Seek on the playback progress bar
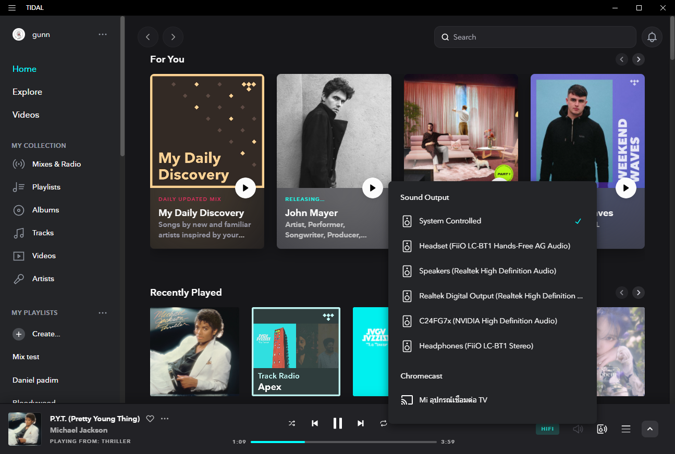Viewport: 675px width, 454px height. [x=343, y=442]
